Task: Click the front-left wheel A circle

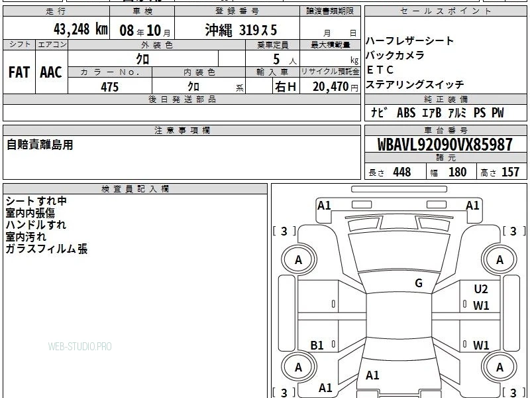Action: (299, 260)
